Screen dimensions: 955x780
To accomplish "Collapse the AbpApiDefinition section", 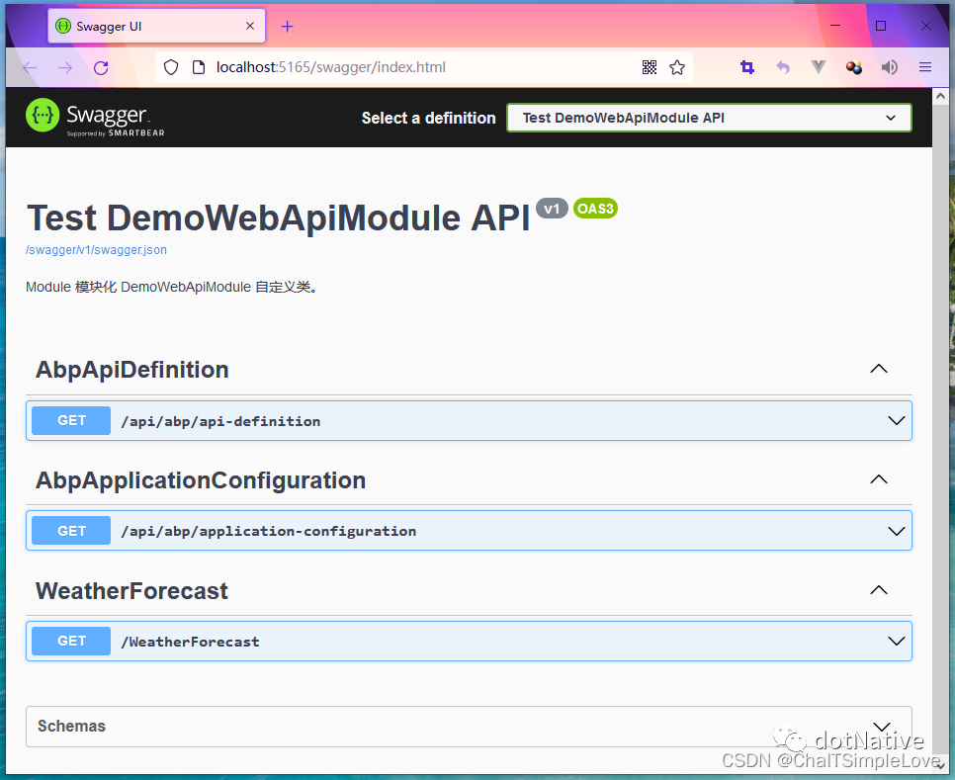I will [878, 368].
